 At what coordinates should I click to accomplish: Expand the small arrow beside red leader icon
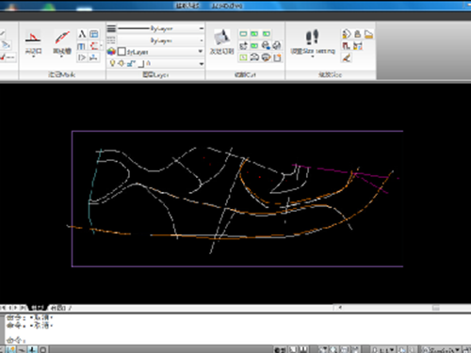[101, 46]
